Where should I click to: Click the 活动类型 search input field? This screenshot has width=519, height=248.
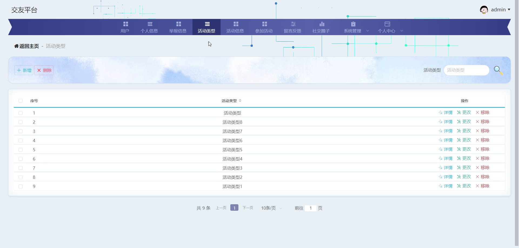[x=466, y=70]
